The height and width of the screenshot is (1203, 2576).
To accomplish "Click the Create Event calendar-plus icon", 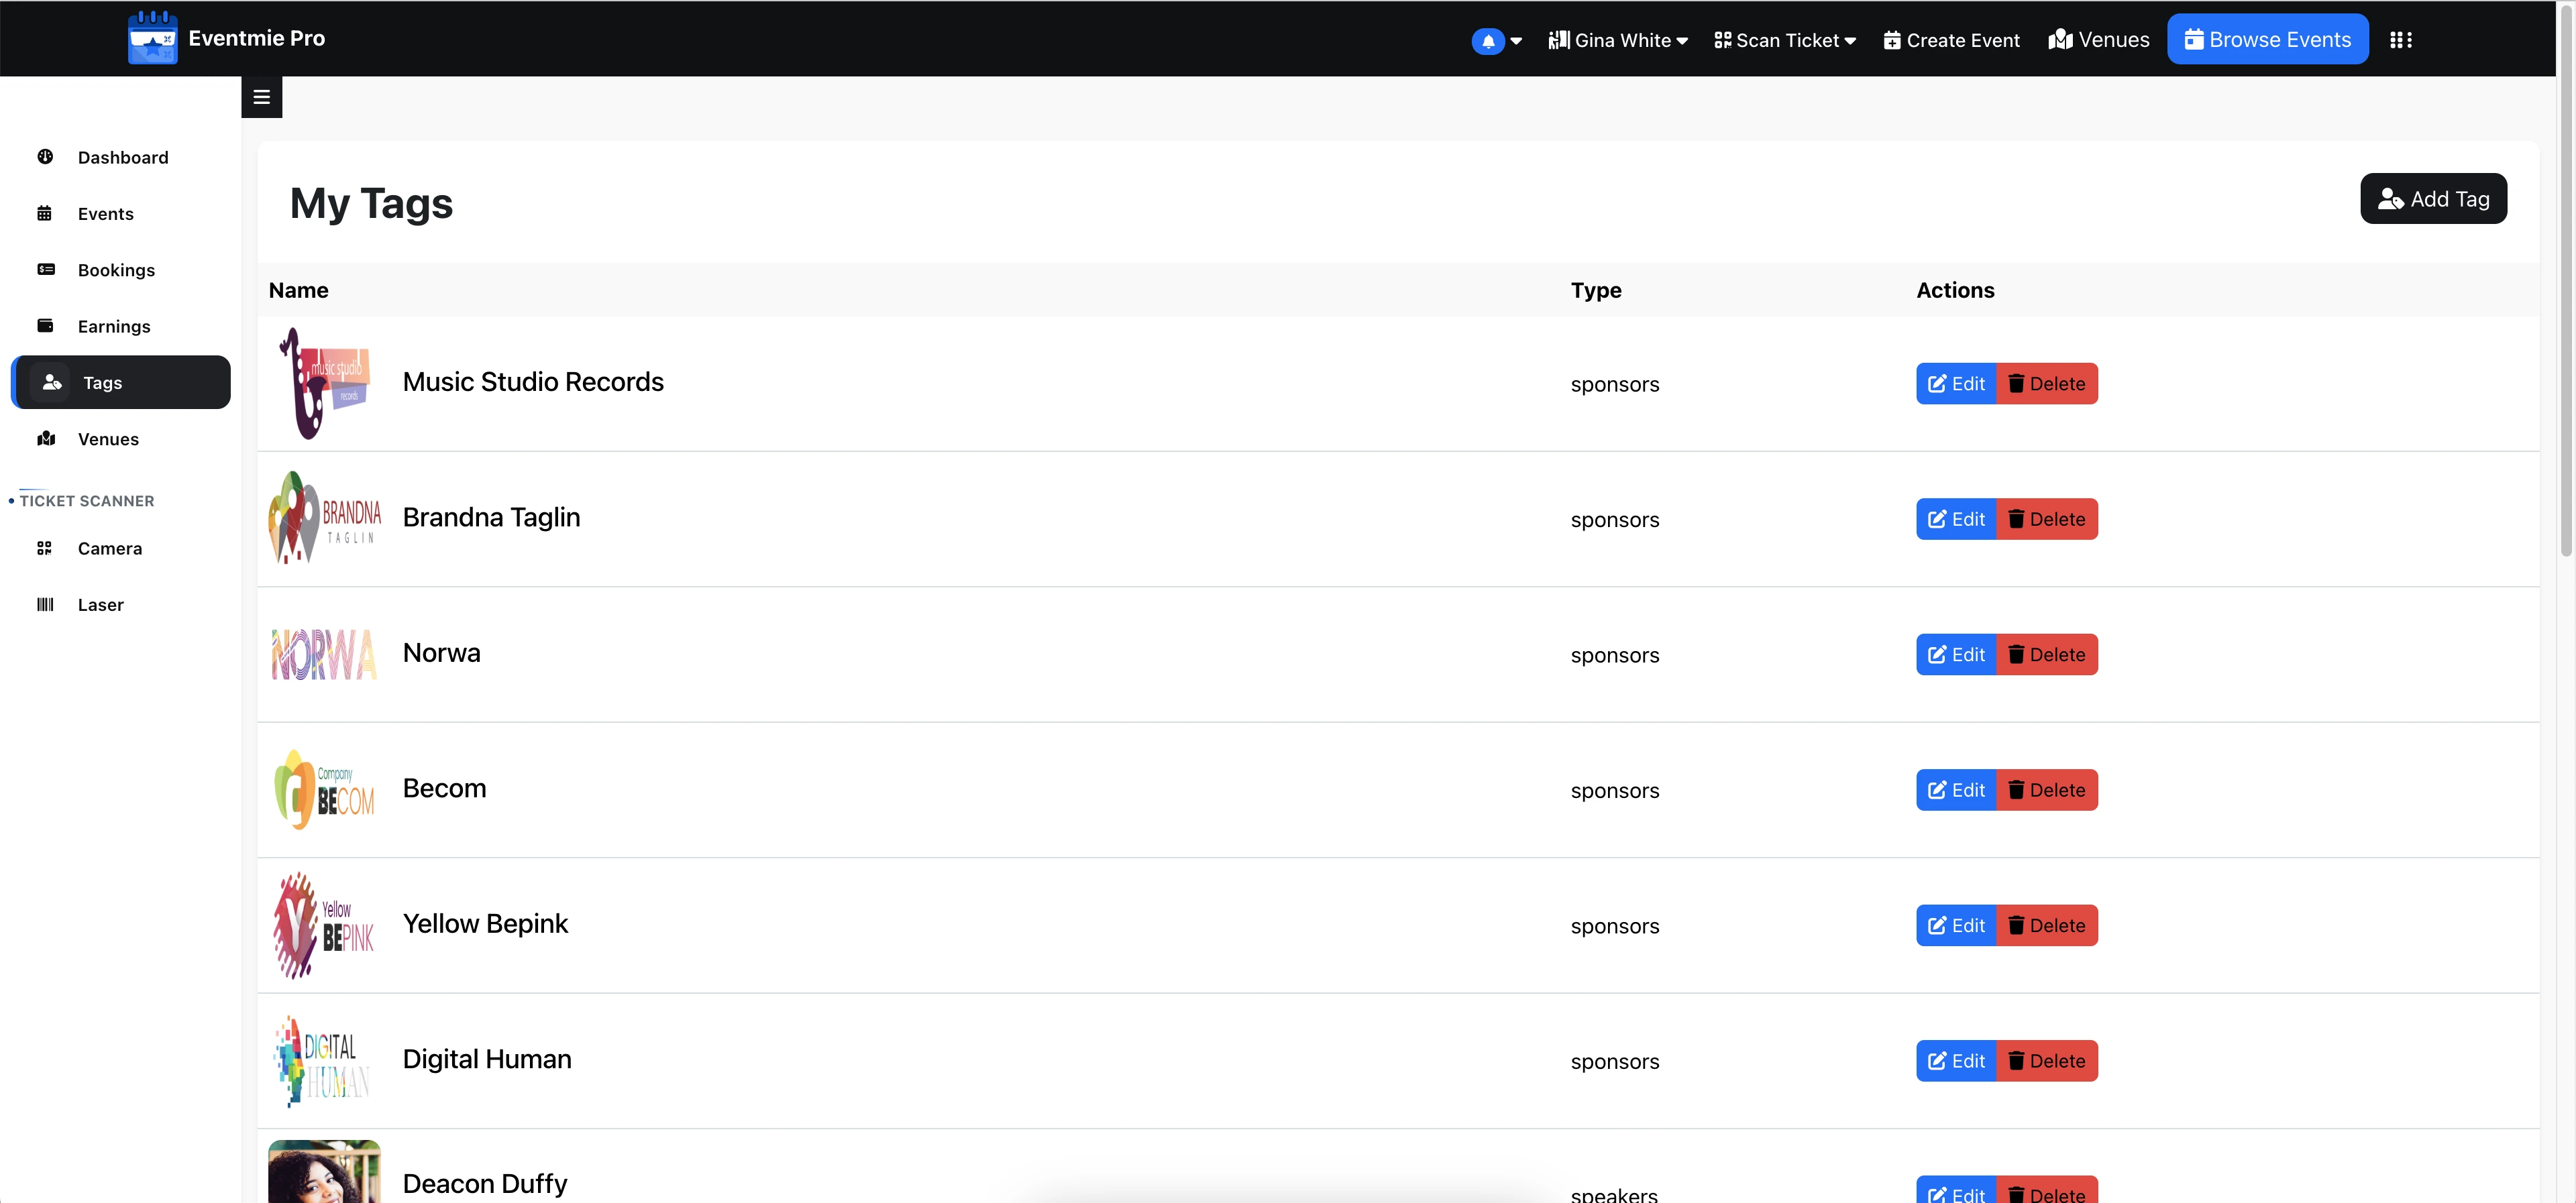I will (x=1891, y=40).
